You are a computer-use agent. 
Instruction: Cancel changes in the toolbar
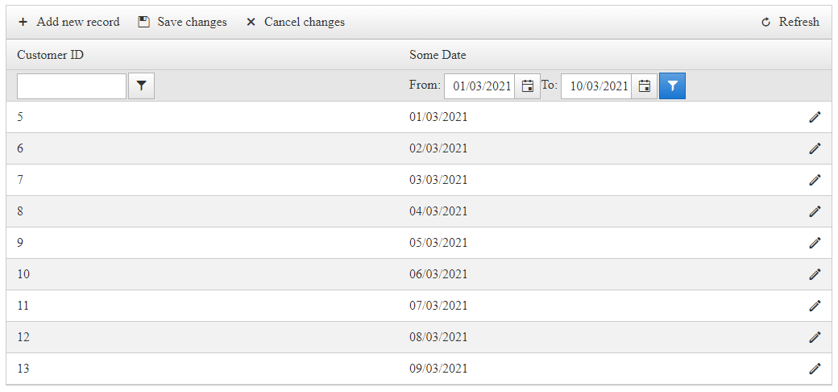296,22
